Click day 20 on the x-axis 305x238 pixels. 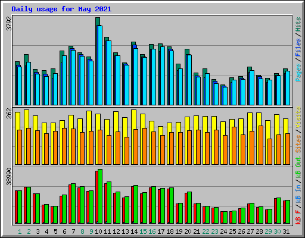188,231
